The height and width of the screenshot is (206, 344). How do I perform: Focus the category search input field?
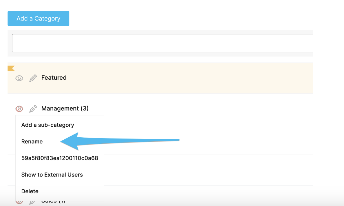162,43
